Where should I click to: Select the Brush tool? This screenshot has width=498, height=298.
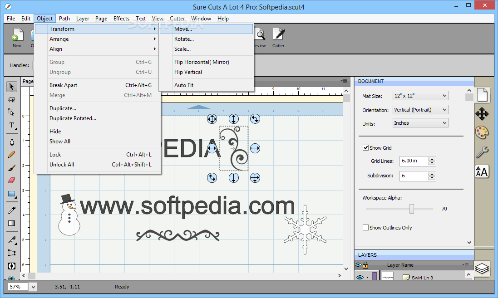12,167
